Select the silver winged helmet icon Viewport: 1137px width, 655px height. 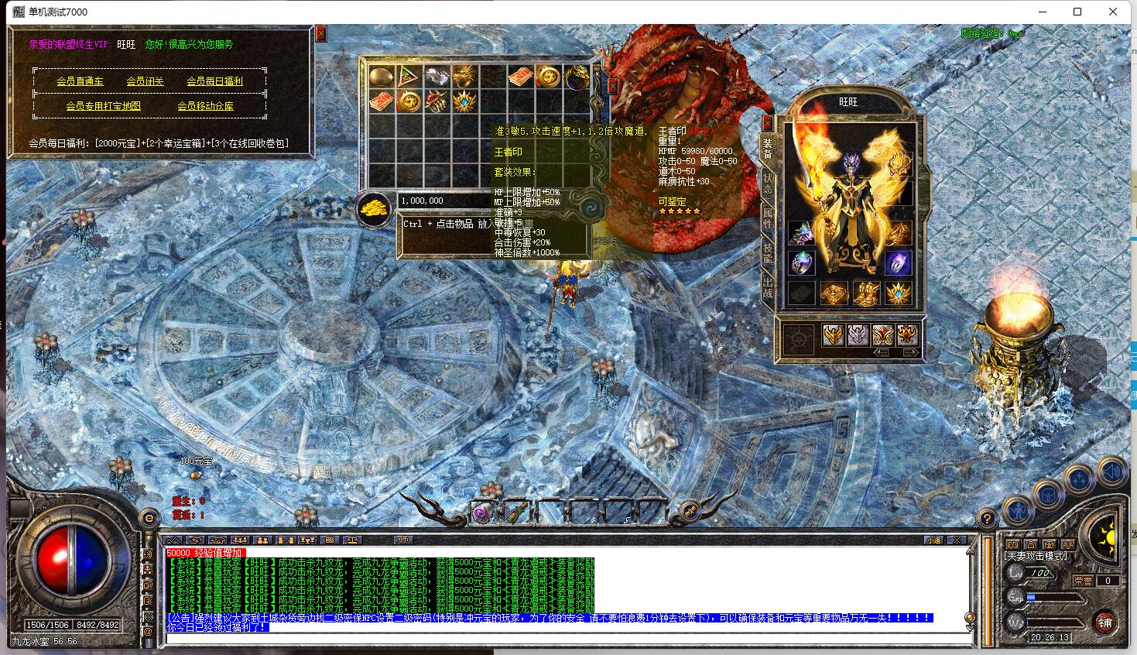click(858, 335)
